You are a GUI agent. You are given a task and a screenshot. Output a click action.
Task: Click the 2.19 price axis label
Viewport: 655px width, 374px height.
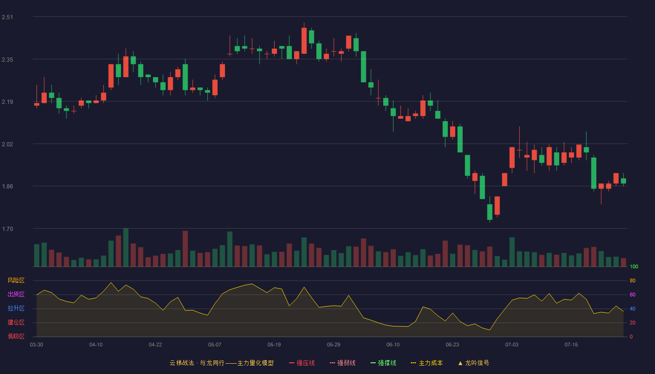[7, 102]
